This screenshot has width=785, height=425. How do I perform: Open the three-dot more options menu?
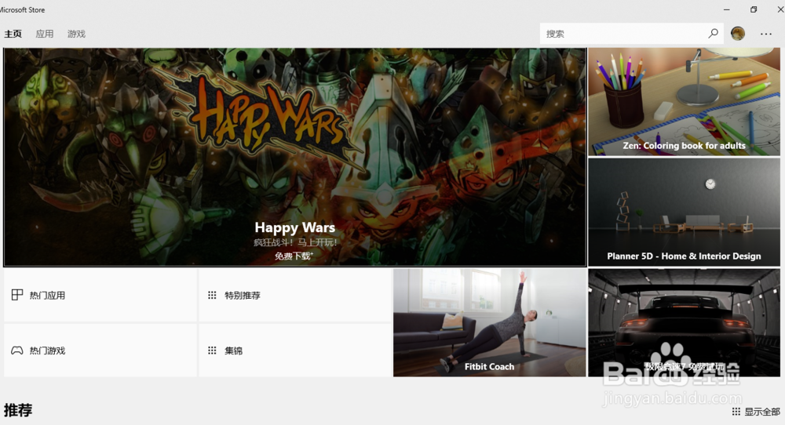coord(766,34)
